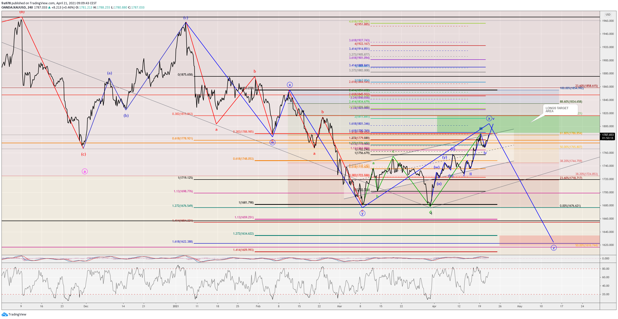
Task: Click the blue iii wave label
Action: (x=481, y=129)
